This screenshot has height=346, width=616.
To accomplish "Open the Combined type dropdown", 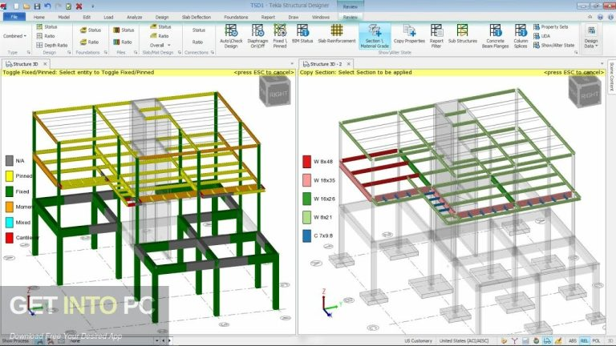I will (x=15, y=36).
